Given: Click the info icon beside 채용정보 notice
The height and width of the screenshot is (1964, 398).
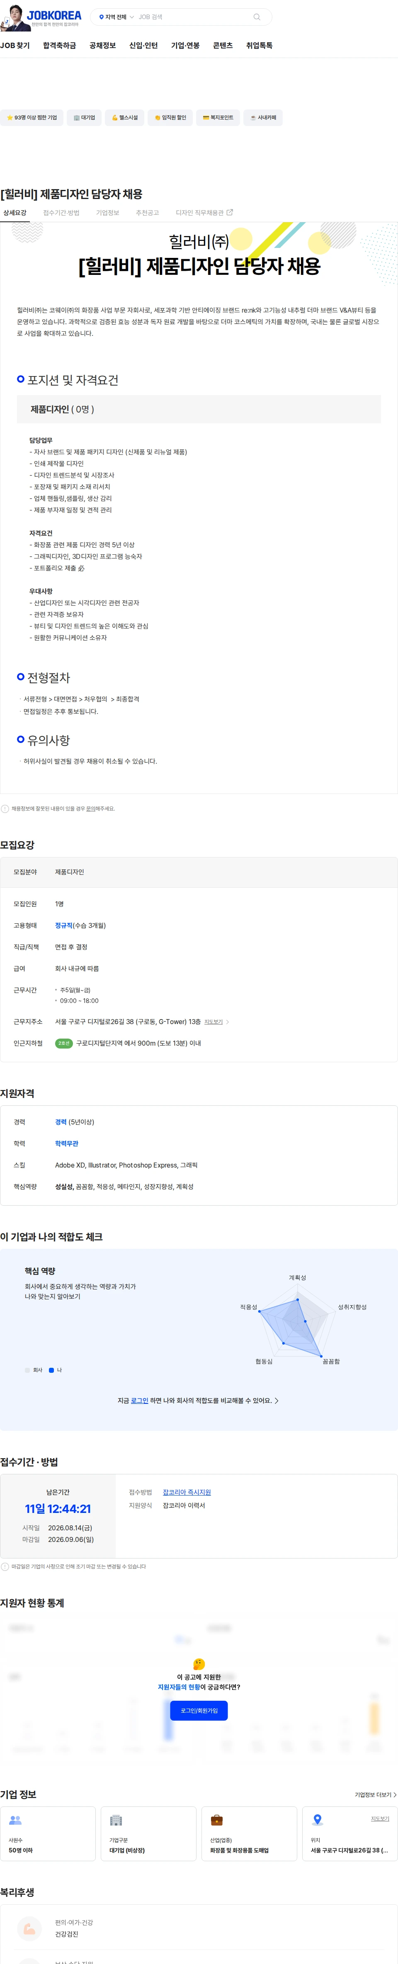Looking at the screenshot, I should pos(5,809).
